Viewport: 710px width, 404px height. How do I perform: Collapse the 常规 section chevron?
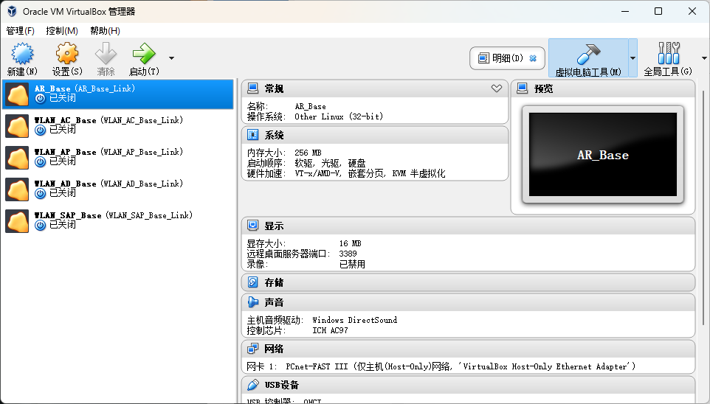pyautogui.click(x=496, y=88)
